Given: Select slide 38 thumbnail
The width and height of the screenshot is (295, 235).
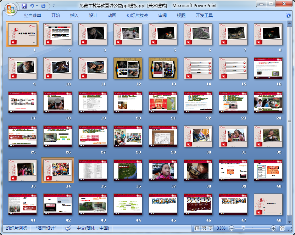Looking at the screenshot, I should click(x=198, y=170).
